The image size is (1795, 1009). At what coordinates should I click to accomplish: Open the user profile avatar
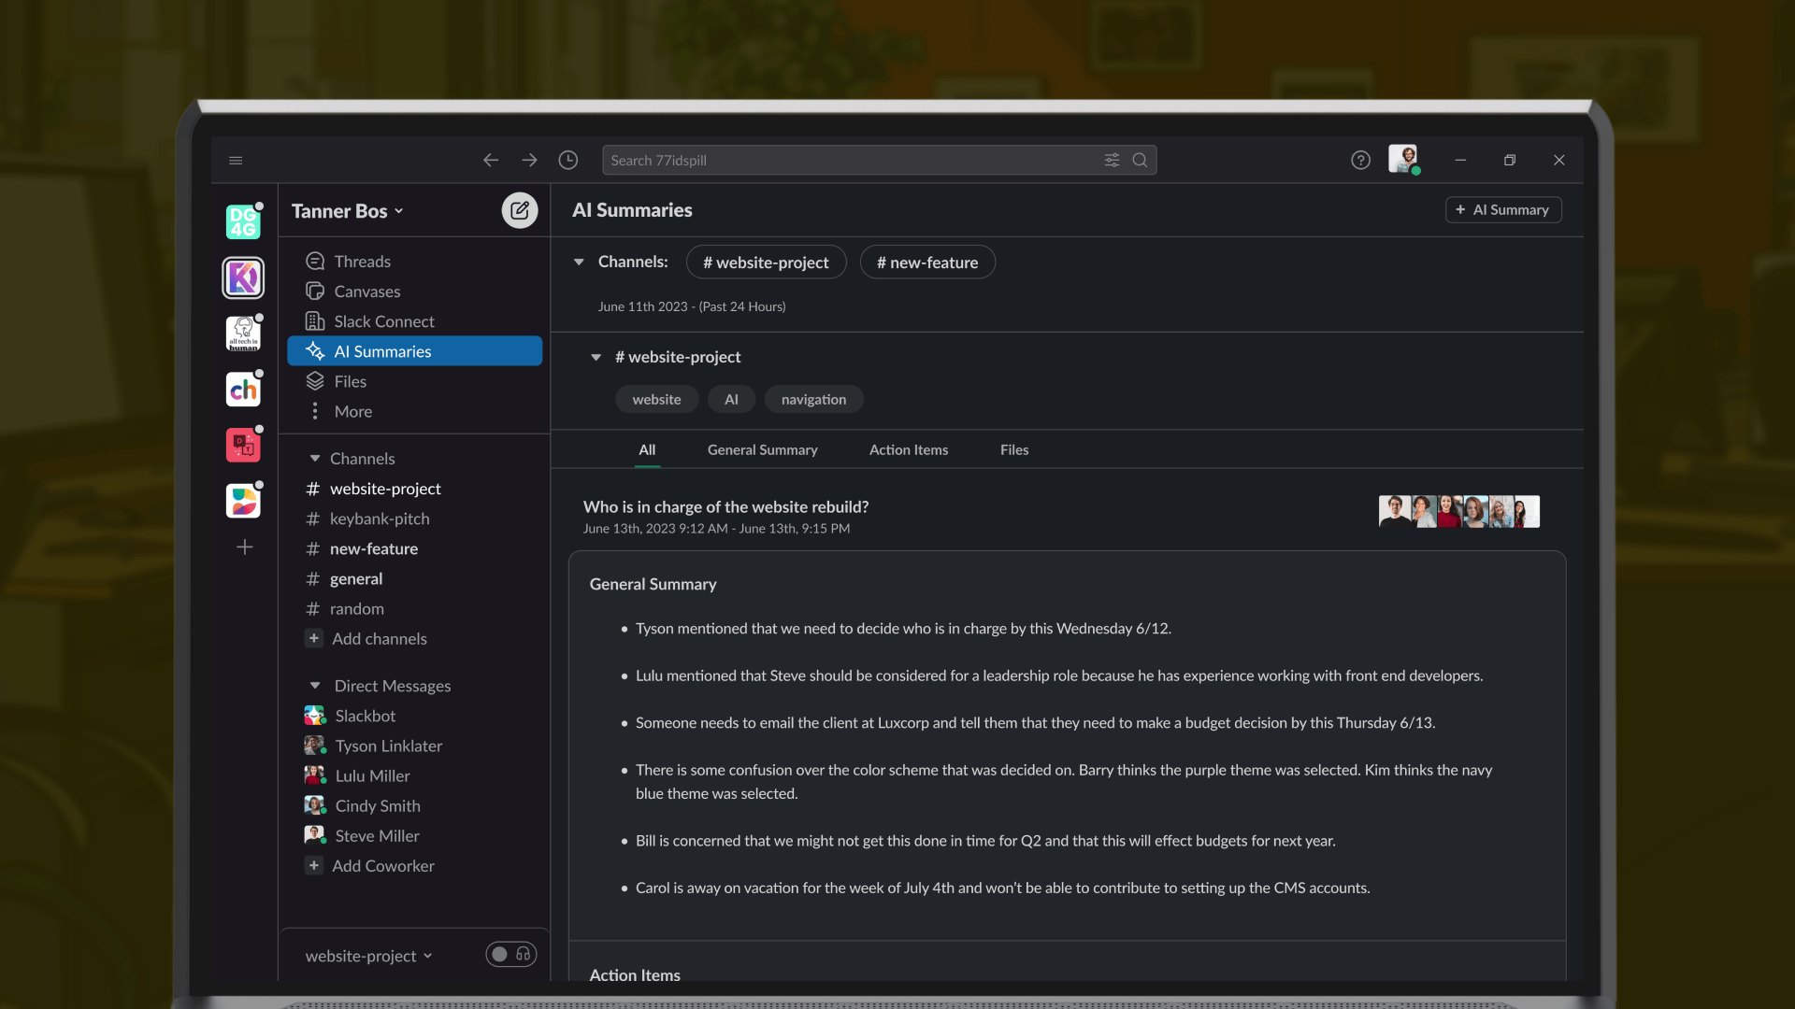pyautogui.click(x=1403, y=159)
